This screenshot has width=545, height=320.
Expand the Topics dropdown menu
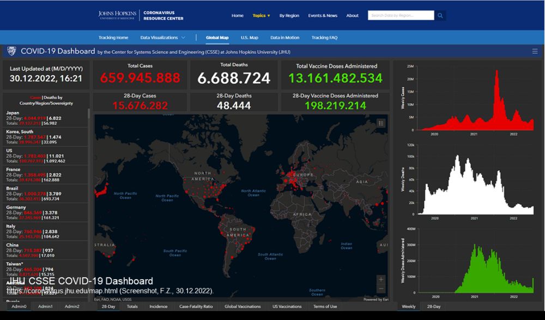click(261, 16)
